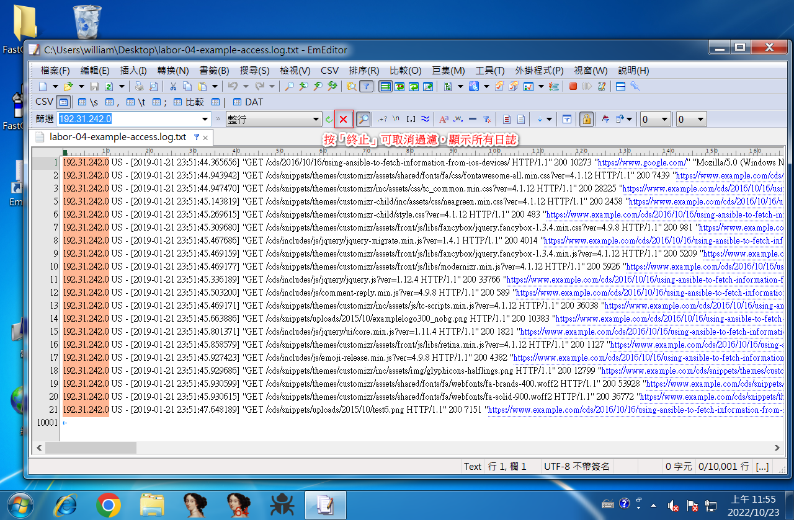Toggle regular expression filter option
The width and height of the screenshot is (794, 520).
[382, 119]
